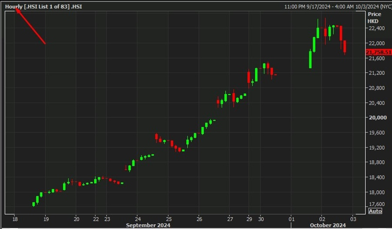Click the 18,400 price axis label
392x229 pixels.
click(x=376, y=177)
